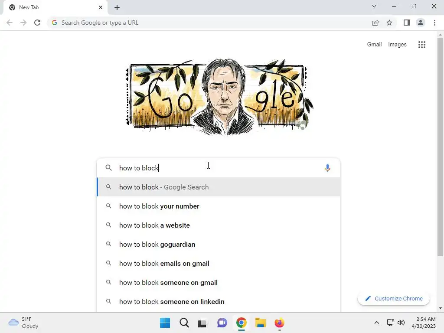
Task: Reload the current page
Action: click(x=37, y=23)
